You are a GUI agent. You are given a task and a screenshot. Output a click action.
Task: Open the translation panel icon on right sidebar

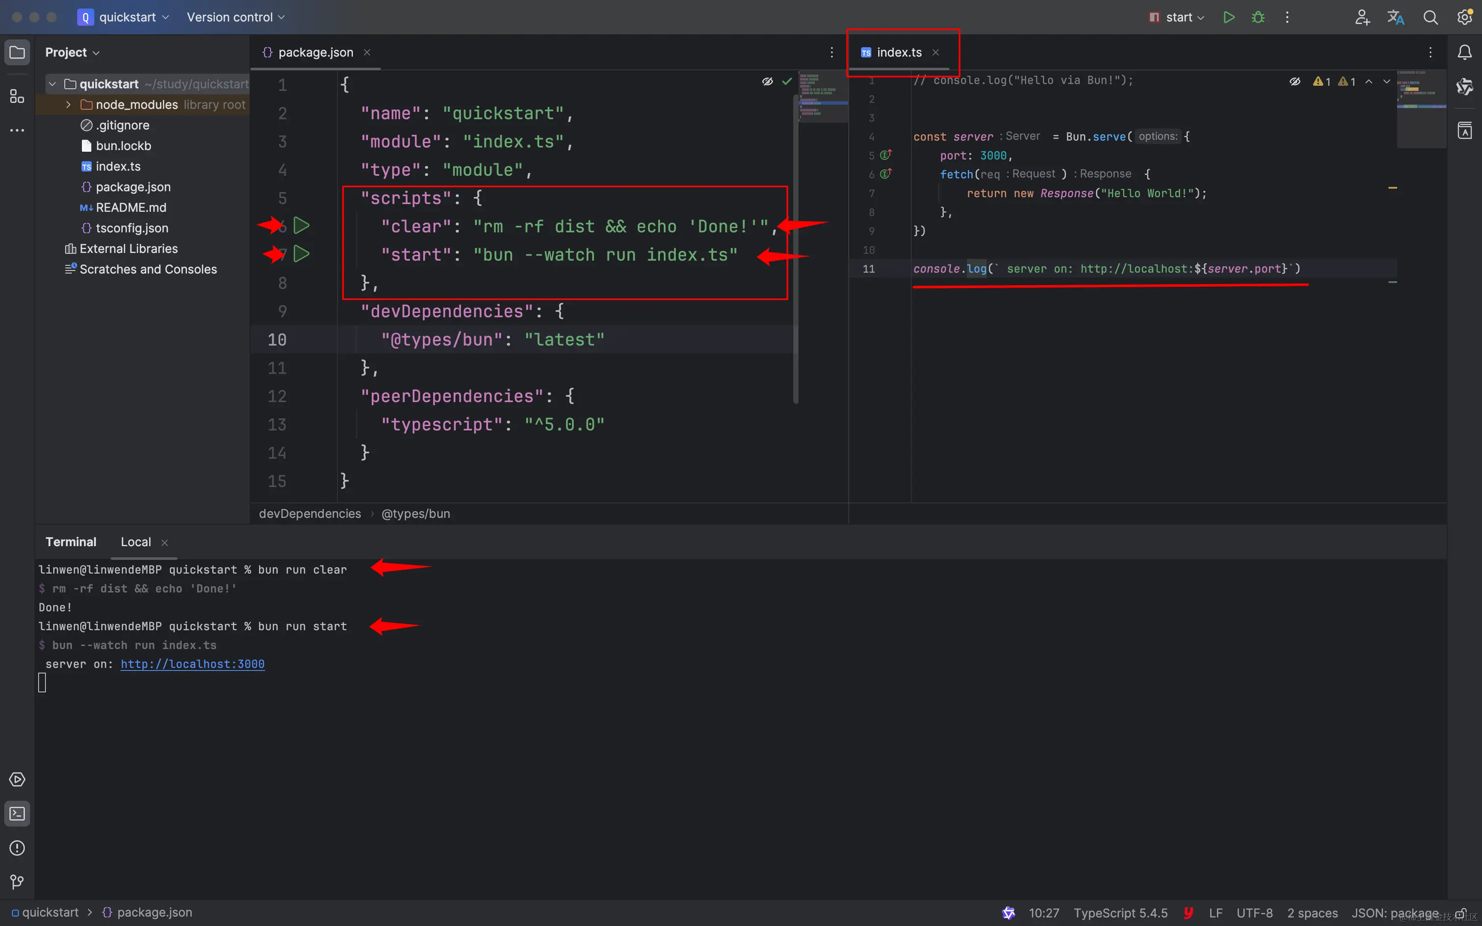(1464, 130)
